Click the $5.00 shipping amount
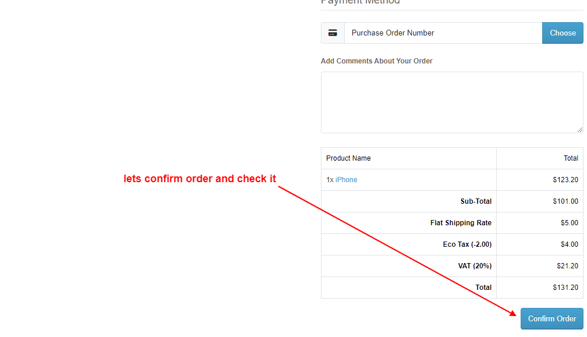The image size is (587, 337). click(570, 223)
